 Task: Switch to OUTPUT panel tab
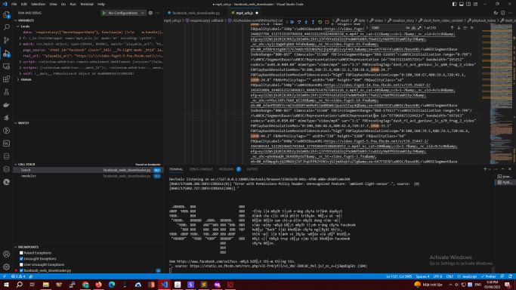(x=252, y=169)
